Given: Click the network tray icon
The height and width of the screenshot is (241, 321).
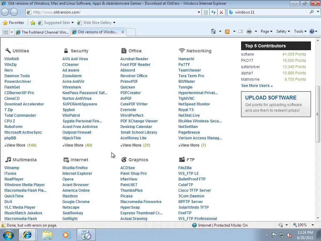Looking at the screenshot, I should coord(282,235).
